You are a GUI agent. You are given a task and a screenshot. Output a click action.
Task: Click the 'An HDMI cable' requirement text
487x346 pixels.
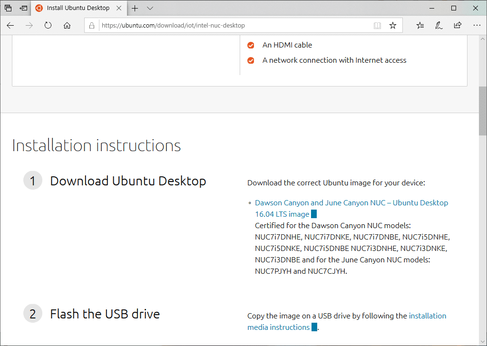(287, 45)
